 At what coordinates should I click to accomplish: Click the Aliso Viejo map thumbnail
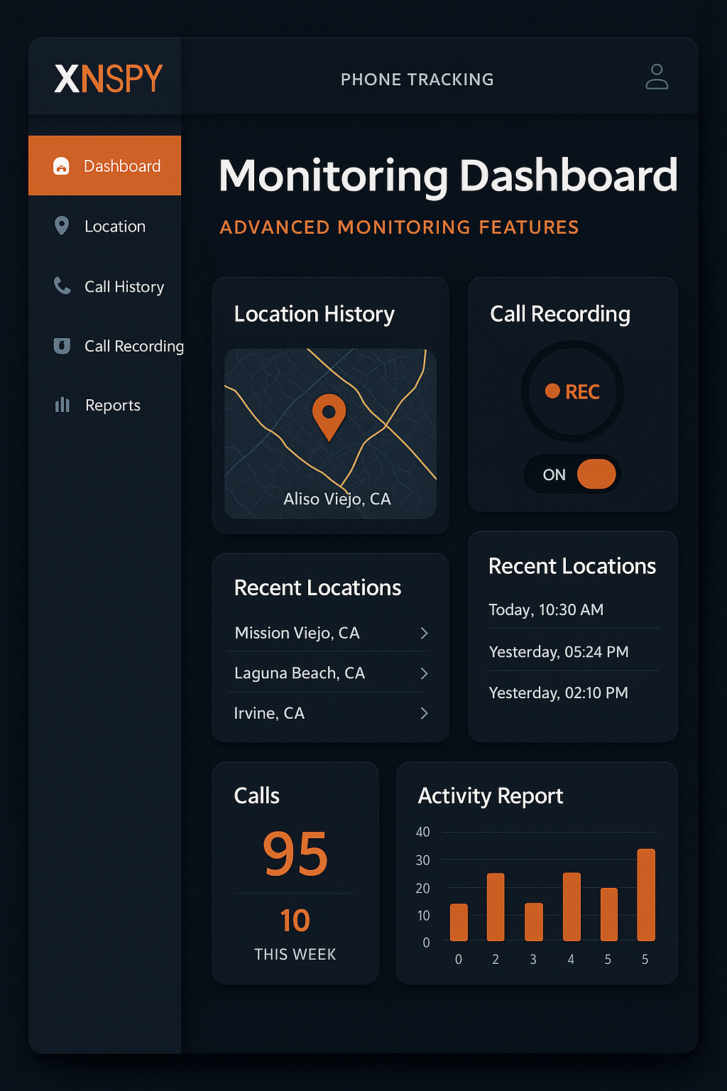[x=330, y=433]
